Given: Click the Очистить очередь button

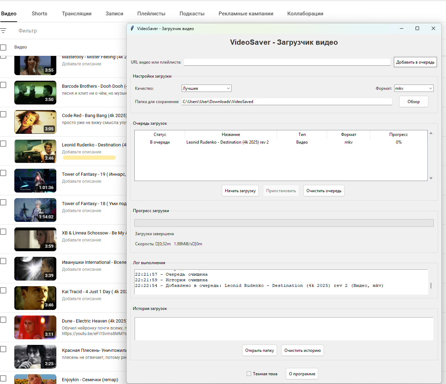Looking at the screenshot, I should [x=324, y=191].
